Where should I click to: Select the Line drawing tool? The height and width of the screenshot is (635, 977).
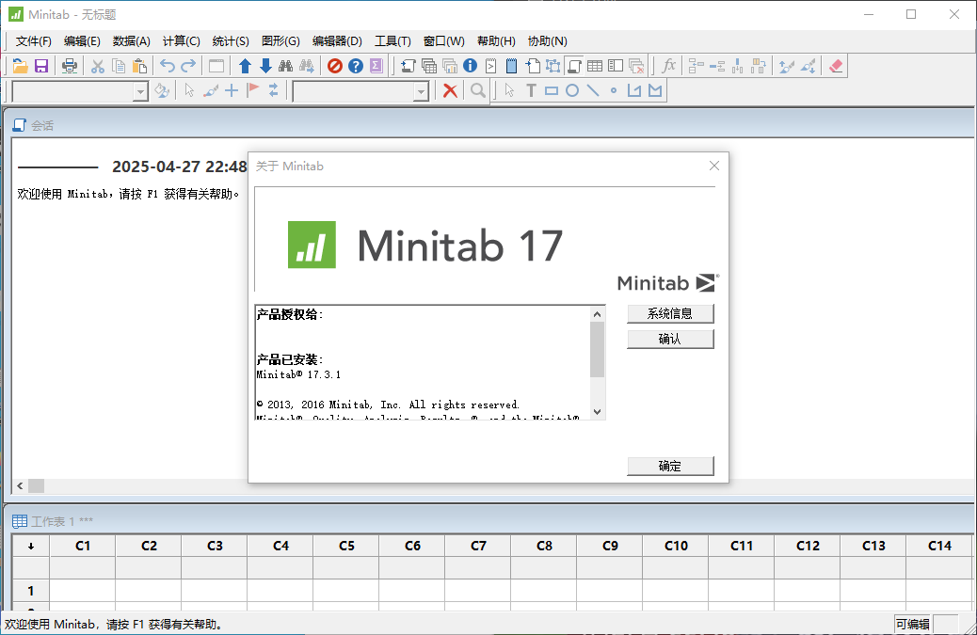coord(593,91)
